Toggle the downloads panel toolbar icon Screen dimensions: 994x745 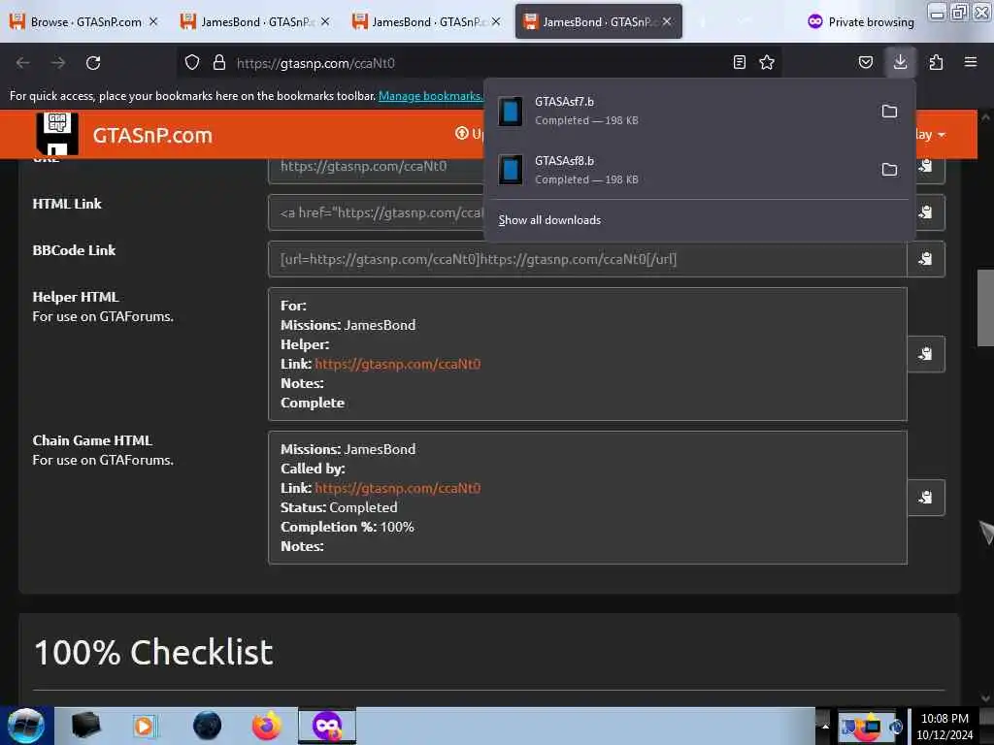(x=900, y=62)
